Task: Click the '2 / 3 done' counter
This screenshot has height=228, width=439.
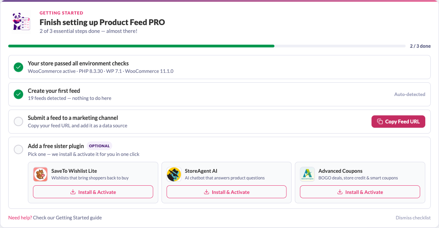Action: [420, 46]
